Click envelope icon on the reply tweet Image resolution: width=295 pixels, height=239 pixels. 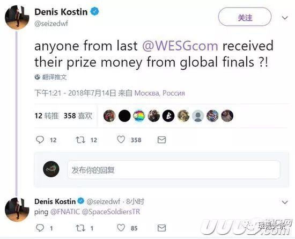161,228
